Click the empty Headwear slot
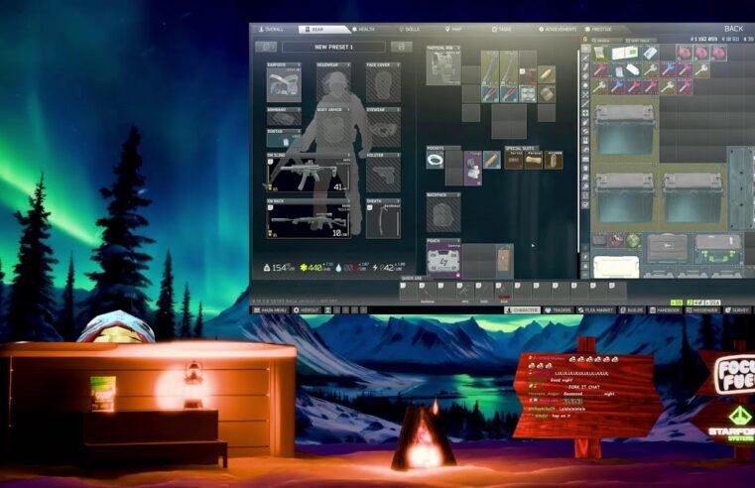This screenshot has width=755, height=488. point(333,84)
